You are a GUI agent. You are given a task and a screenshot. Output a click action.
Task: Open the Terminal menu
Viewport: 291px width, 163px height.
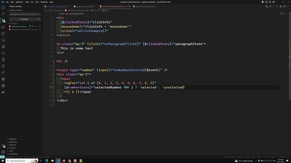44,2
